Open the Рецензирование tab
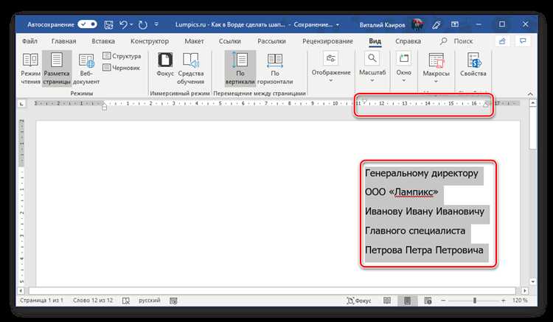The image size is (553, 322). click(327, 41)
